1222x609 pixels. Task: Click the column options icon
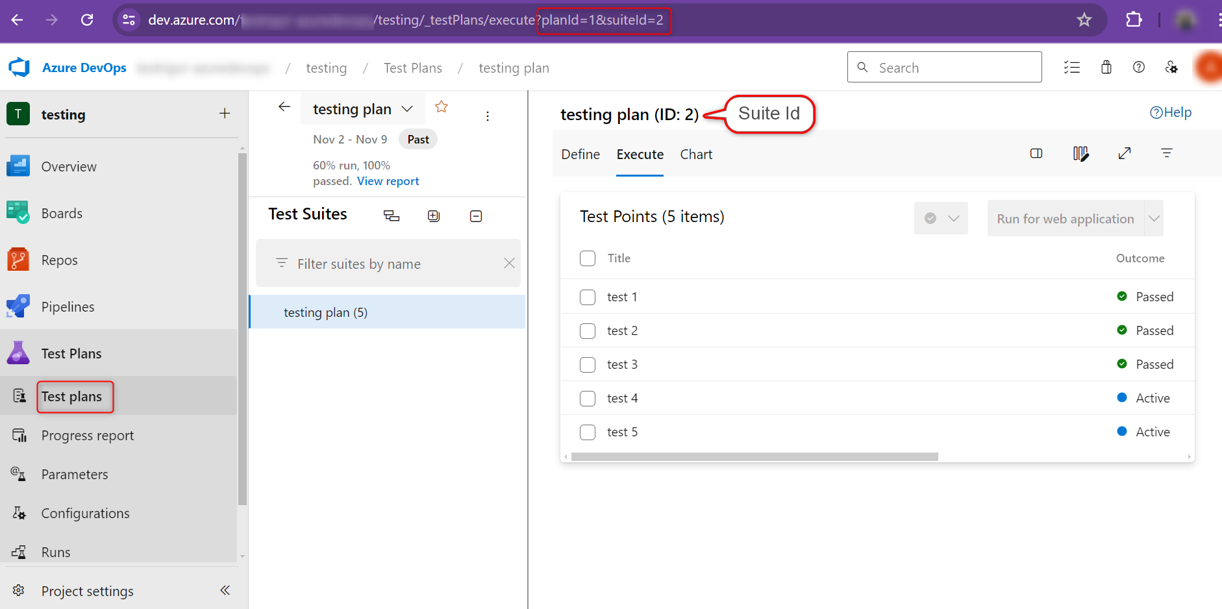pos(1080,154)
